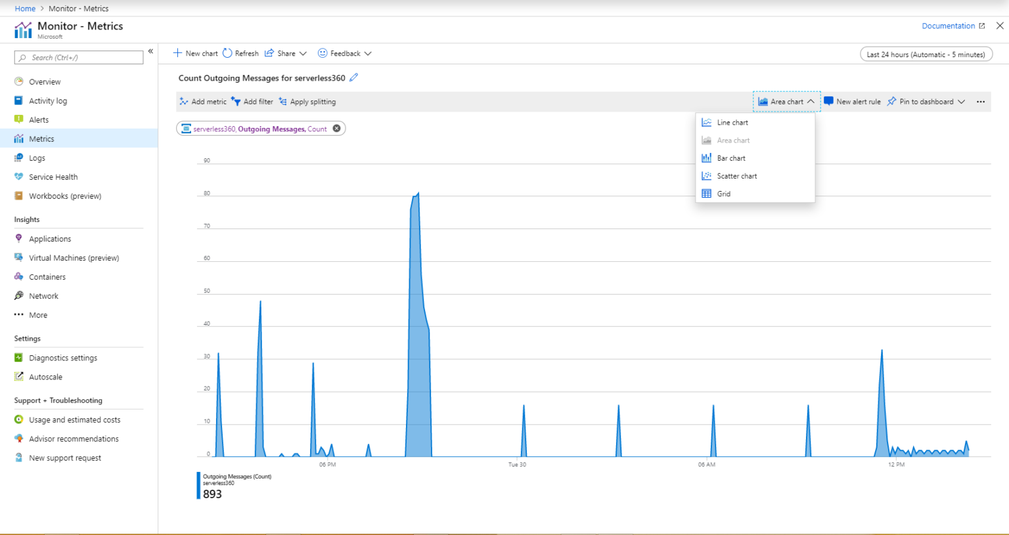The image size is (1009, 535).
Task: Open Diagnostics settings from the sidebar
Action: pos(63,357)
